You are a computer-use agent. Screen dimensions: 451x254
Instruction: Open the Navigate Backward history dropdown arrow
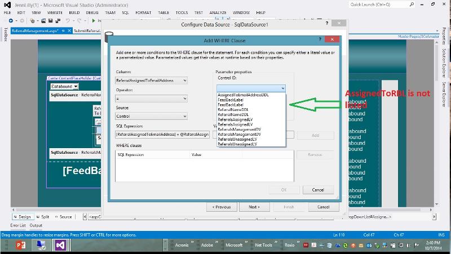(16, 21)
